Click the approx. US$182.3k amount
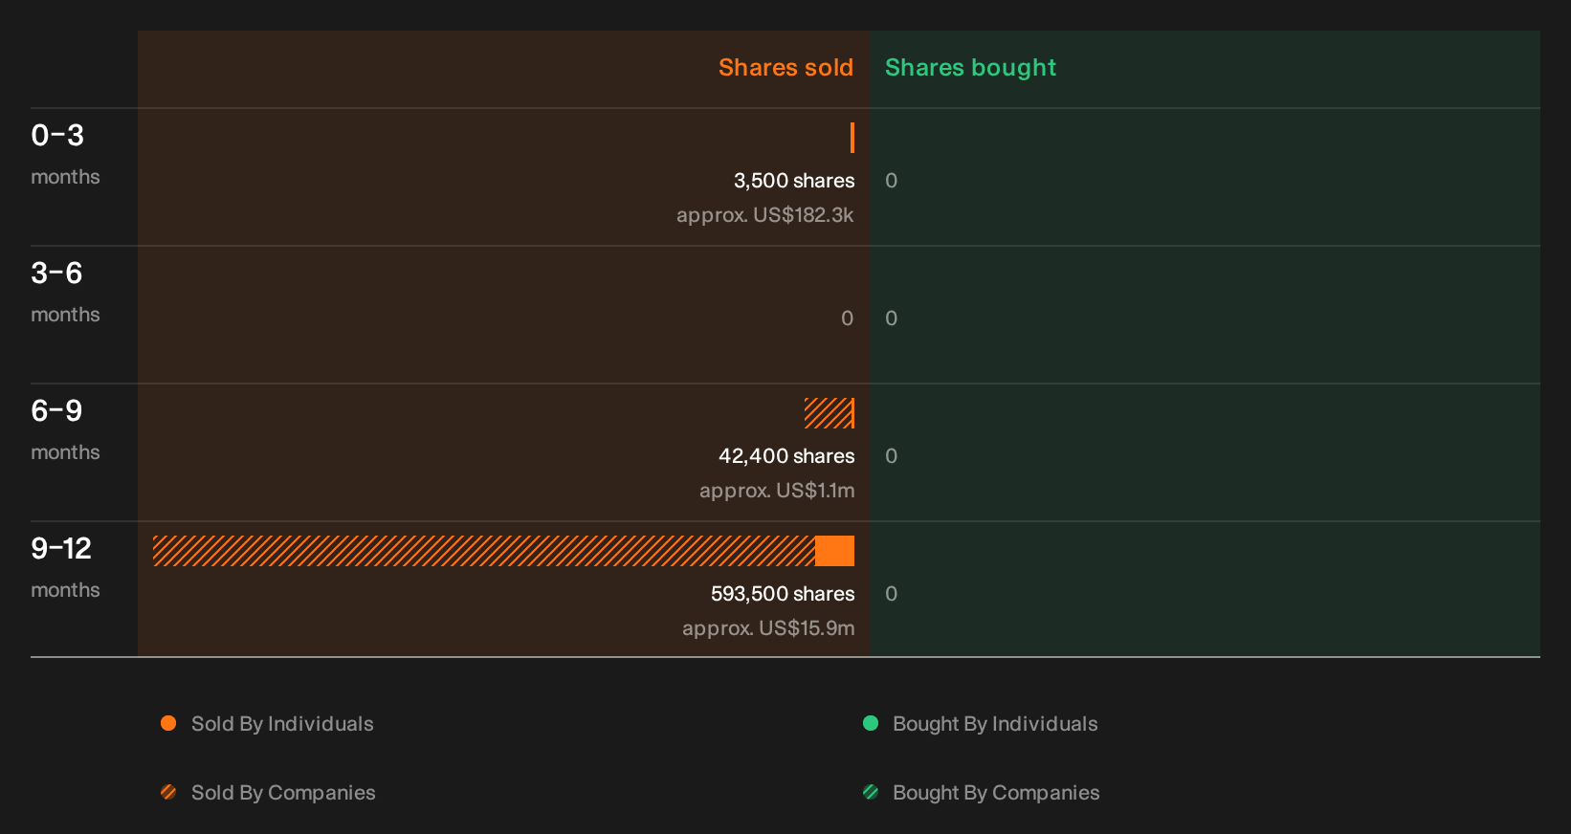 point(765,215)
